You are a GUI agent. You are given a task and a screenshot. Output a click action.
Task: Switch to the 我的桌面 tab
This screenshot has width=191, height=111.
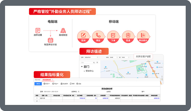click(38, 80)
